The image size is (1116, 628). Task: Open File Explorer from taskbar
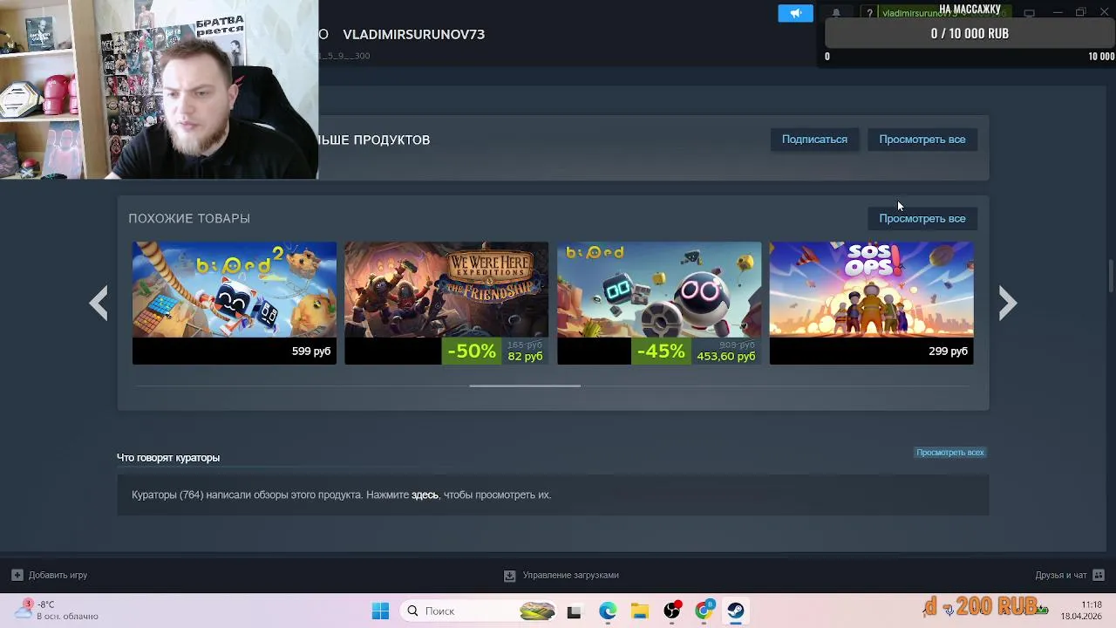pos(640,611)
